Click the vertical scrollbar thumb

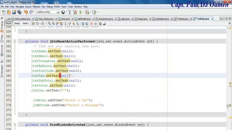pyautogui.click(x=228, y=106)
